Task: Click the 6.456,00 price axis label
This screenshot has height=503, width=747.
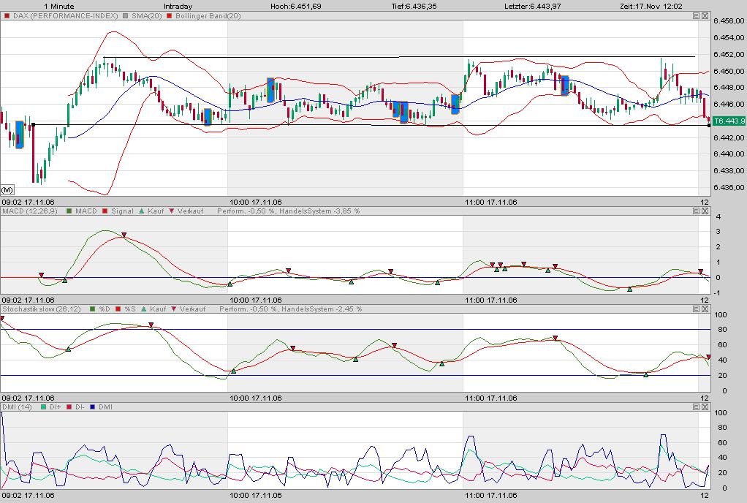Action: point(729,21)
